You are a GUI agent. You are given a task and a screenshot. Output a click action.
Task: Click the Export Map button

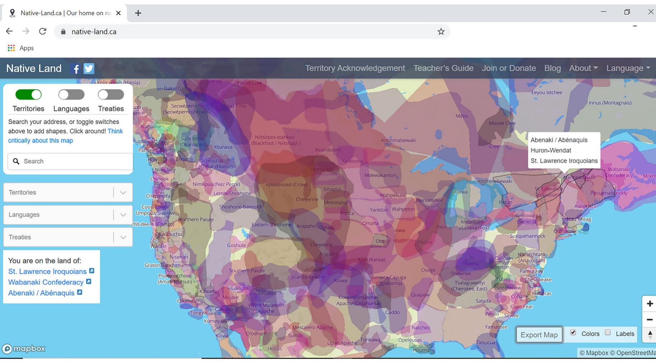pyautogui.click(x=539, y=335)
